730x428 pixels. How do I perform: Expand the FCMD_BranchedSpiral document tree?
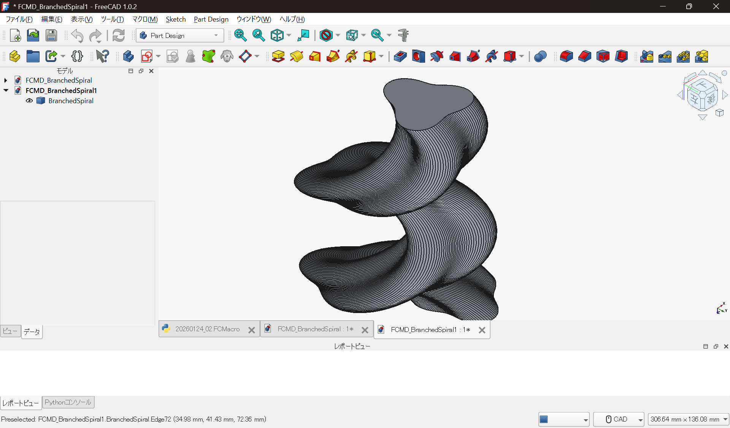6,80
